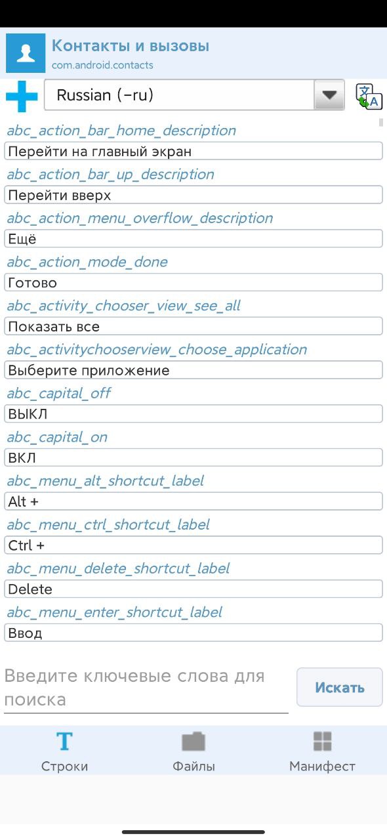Open the translate icon next to the language selector
Viewport: 387px width, 840px height.
369,96
